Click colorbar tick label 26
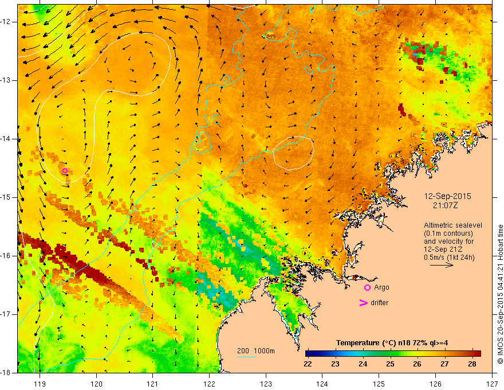This screenshot has width=504, height=390. (417, 364)
